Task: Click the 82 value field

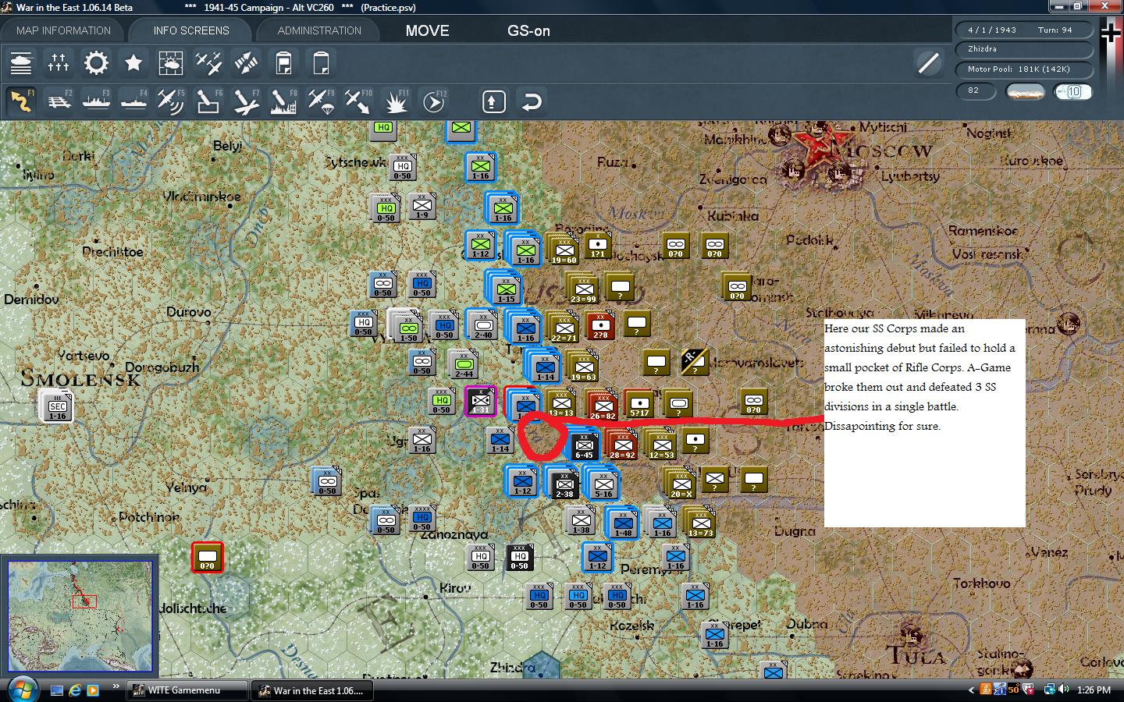Action: (x=976, y=90)
